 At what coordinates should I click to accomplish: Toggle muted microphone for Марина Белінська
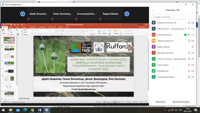coord(189,23)
